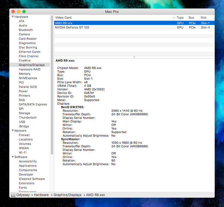224x207 pixels.
Task: Select Fibre Channel in the sidebar
Action: pyautogui.click(x=29, y=56)
